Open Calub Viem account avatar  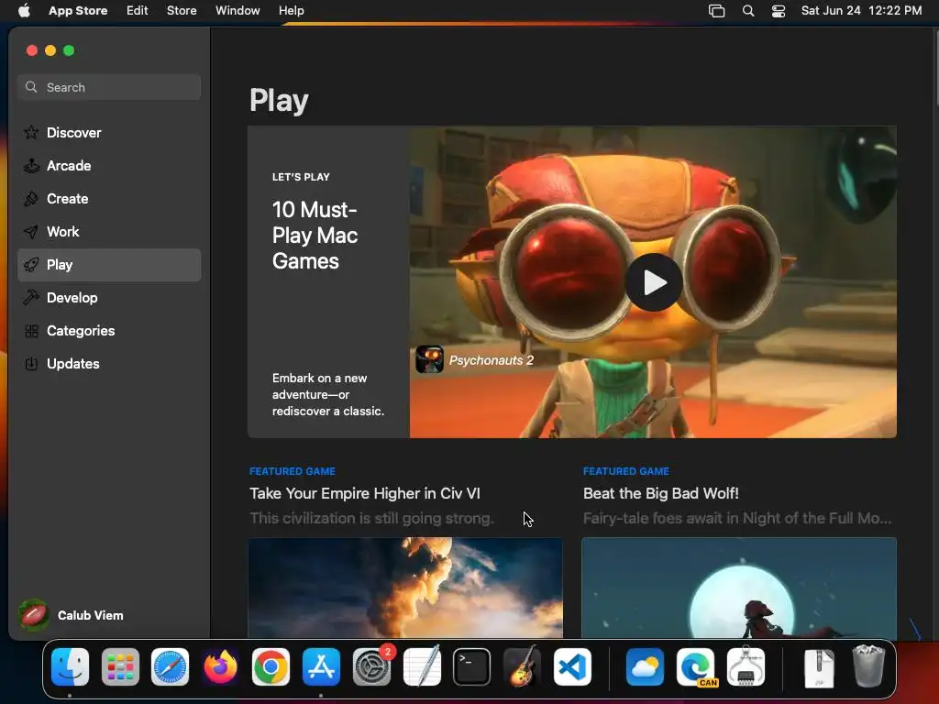34,615
